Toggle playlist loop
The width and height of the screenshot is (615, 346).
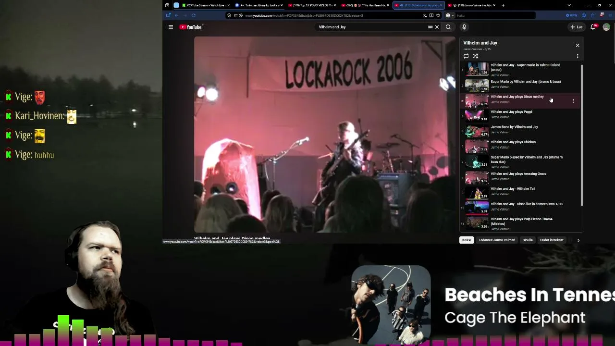466,56
